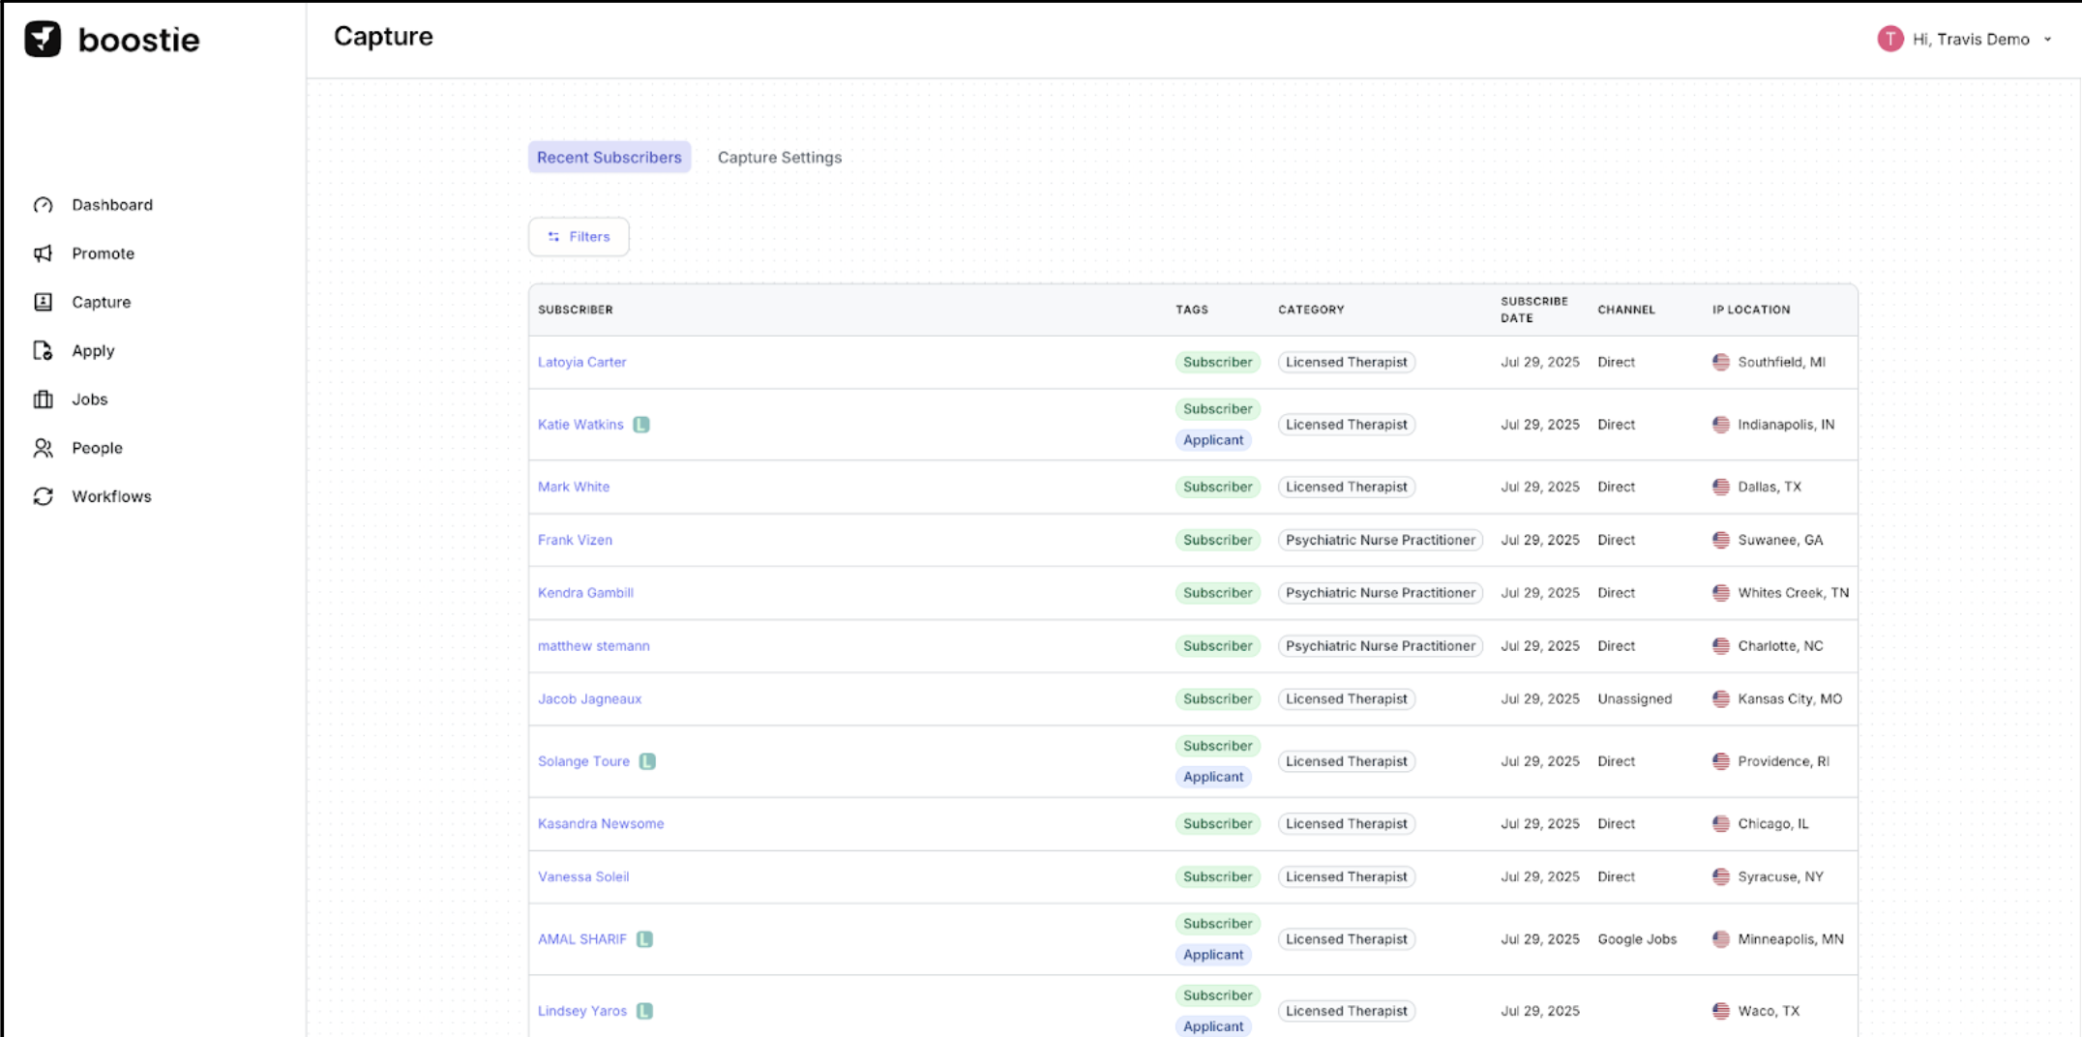
Task: Open the Filters options
Action: tap(579, 237)
